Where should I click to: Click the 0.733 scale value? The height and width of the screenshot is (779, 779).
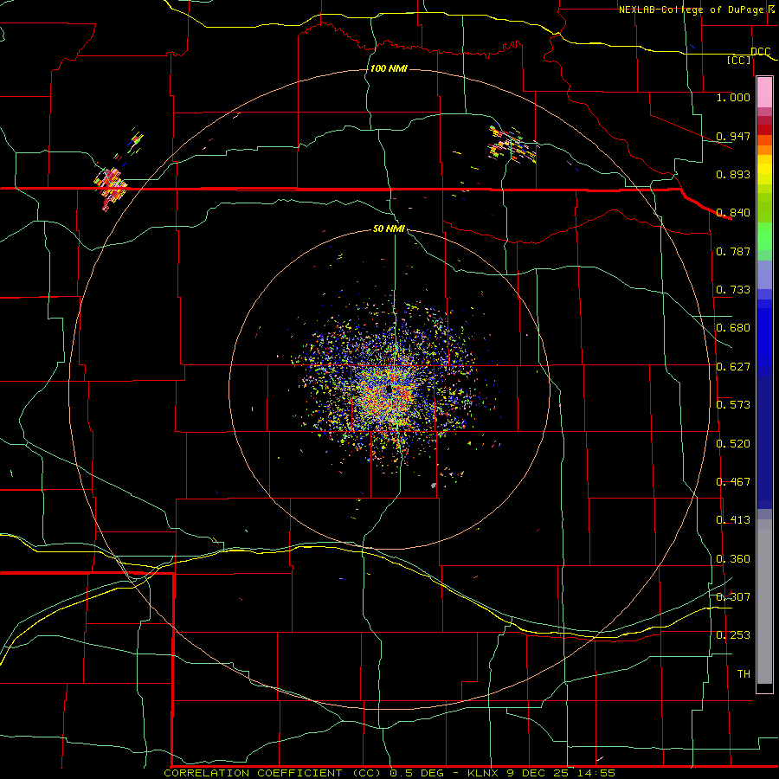733,290
